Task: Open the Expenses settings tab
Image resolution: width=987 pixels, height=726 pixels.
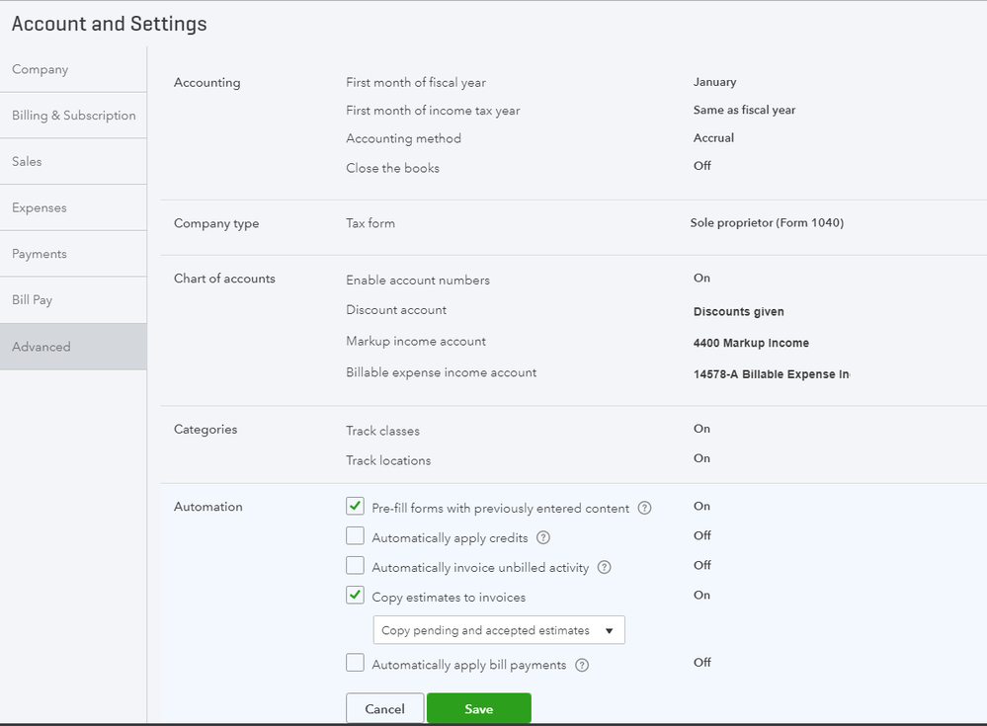Action: (40, 208)
